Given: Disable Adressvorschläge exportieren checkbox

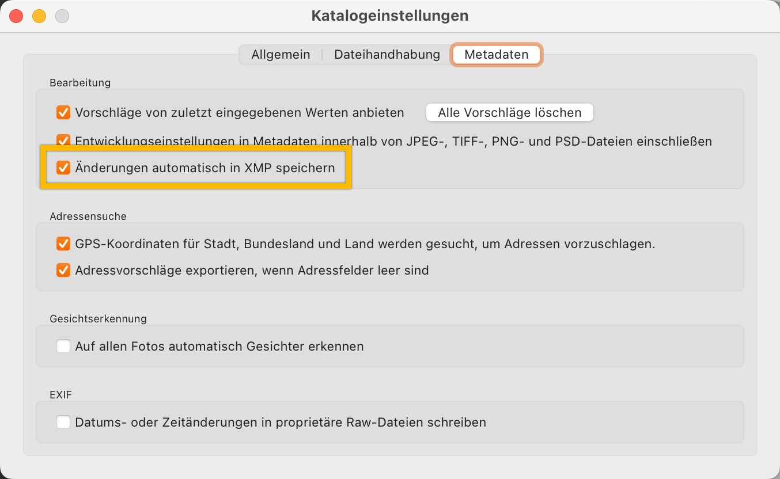Looking at the screenshot, I should point(63,270).
